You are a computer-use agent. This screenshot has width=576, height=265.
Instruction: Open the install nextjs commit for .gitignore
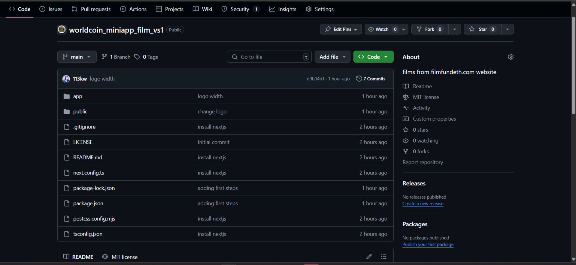[212, 127]
